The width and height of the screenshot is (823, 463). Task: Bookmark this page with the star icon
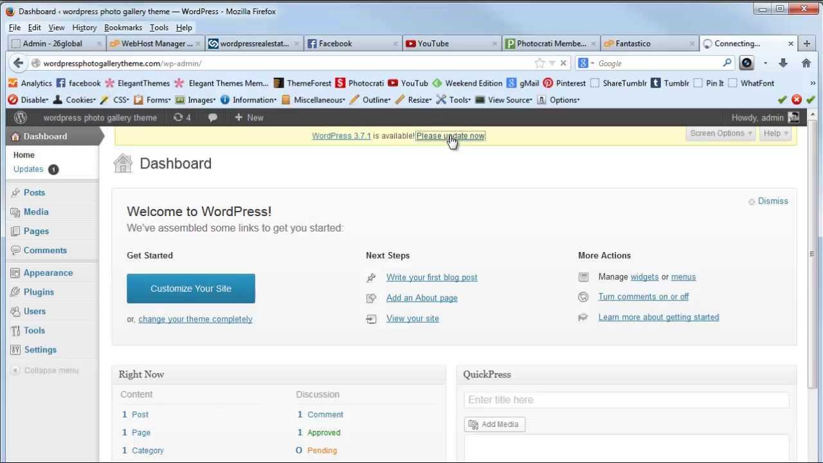click(x=539, y=63)
